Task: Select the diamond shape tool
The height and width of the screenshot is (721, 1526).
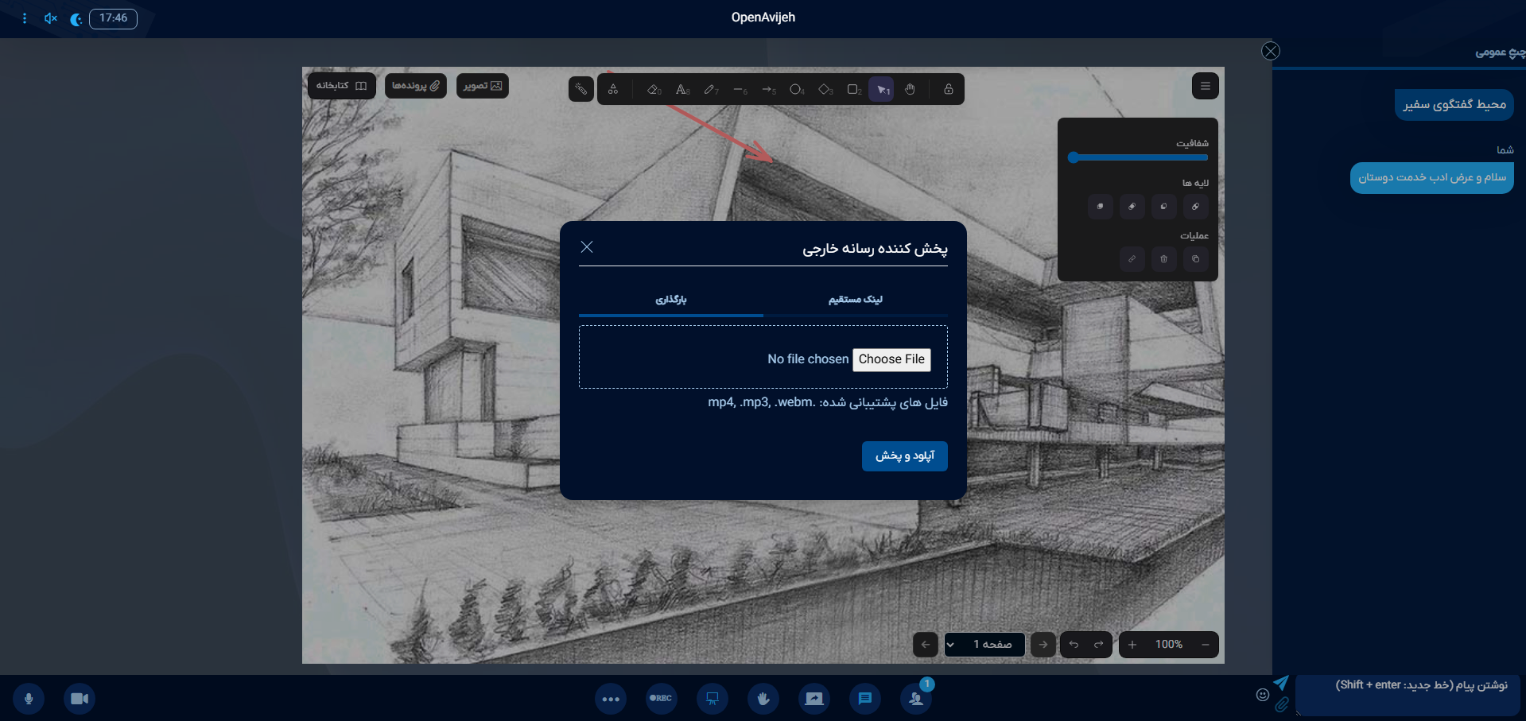Action: pyautogui.click(x=825, y=90)
